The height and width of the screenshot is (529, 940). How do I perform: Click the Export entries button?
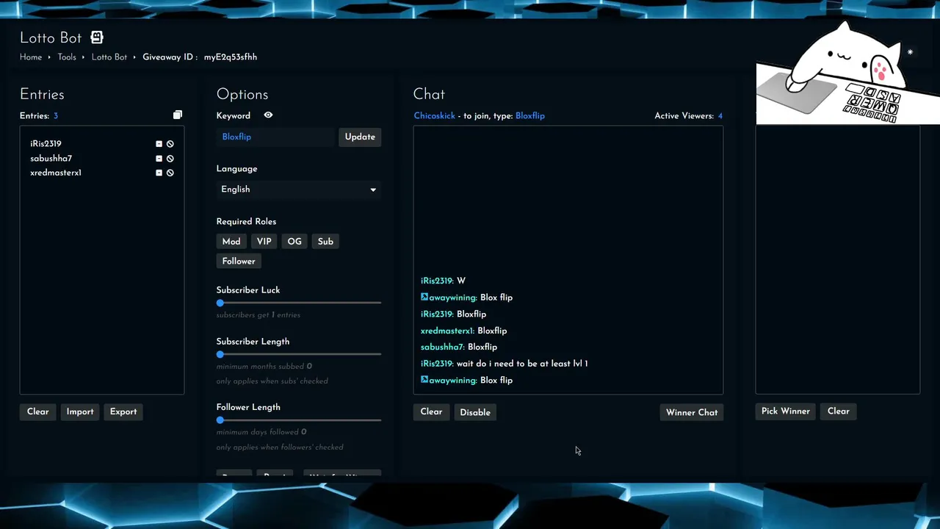123,412
